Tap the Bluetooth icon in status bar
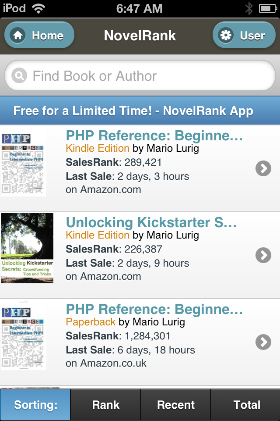Screen dimensions: 280x421 tap(249, 9)
